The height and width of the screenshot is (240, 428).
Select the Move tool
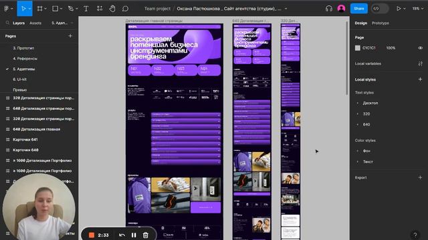click(x=23, y=9)
